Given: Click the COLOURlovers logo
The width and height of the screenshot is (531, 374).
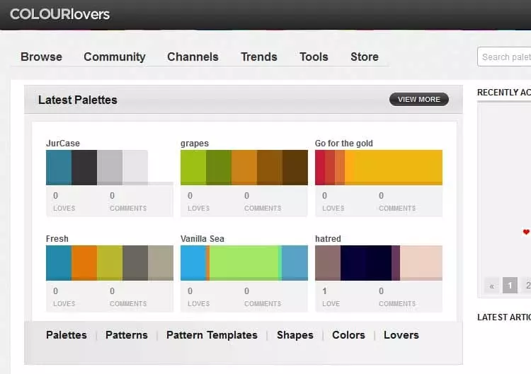Looking at the screenshot, I should [x=59, y=14].
